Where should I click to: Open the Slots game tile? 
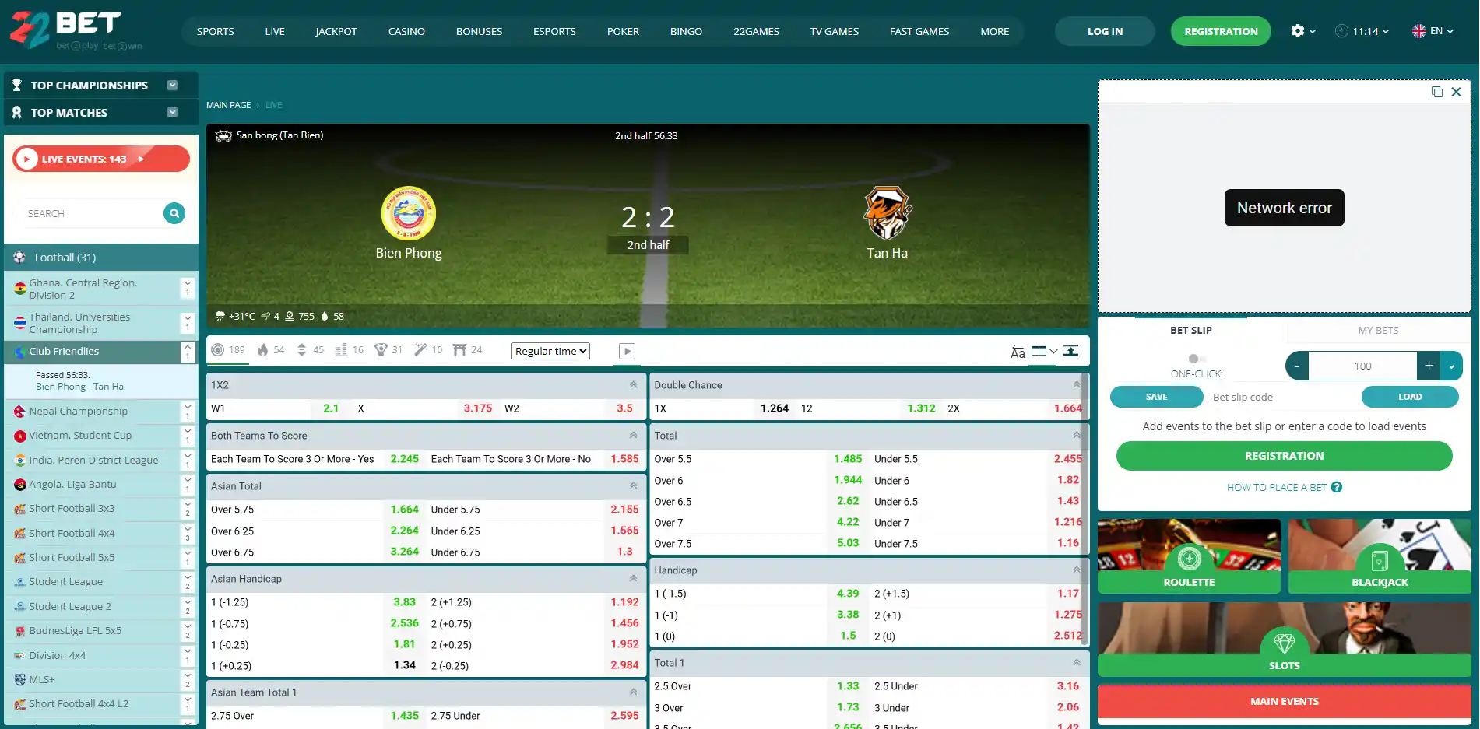point(1285,639)
